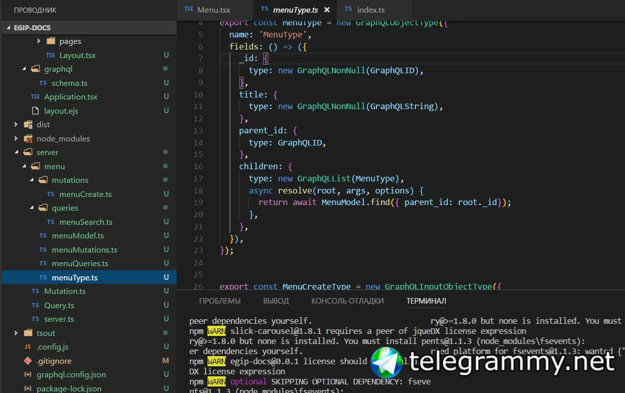The image size is (625, 393).
Task: Expand the tsout folder arrow
Action: click(x=16, y=333)
